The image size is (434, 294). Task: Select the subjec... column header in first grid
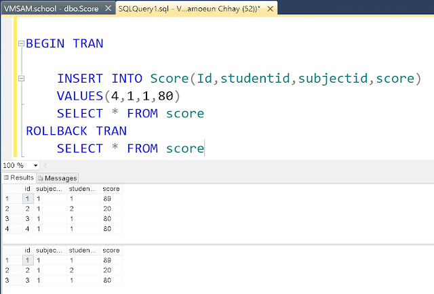(x=50, y=188)
